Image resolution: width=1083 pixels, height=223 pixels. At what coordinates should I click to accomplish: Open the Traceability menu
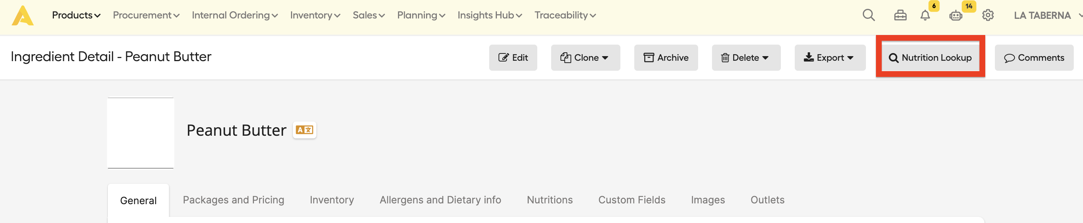tap(565, 15)
